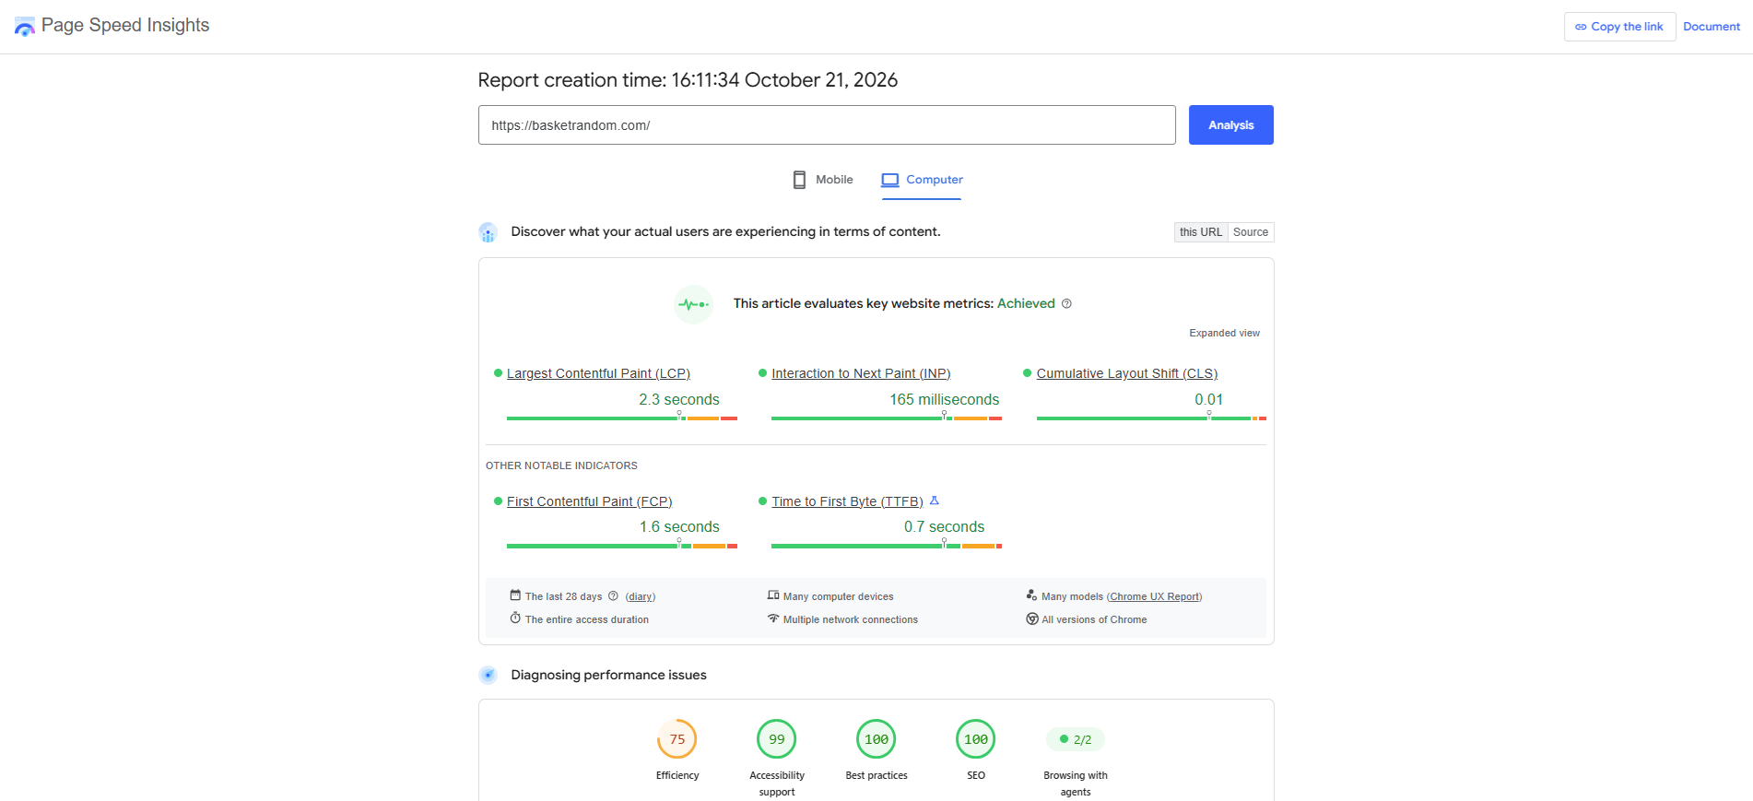Screen dimensions: 1753x801
Task: Click the Browsing with agents 2/2 badge
Action: (x=1076, y=739)
